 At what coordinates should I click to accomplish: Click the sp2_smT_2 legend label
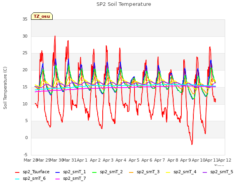[111, 172]
